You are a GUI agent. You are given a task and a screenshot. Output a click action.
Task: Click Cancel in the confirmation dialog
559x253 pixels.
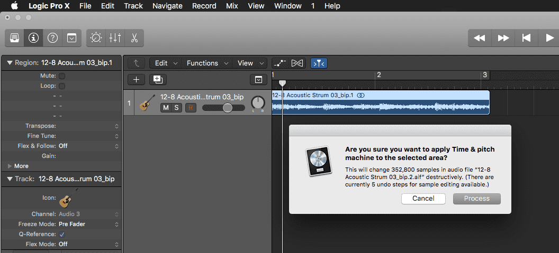(423, 199)
